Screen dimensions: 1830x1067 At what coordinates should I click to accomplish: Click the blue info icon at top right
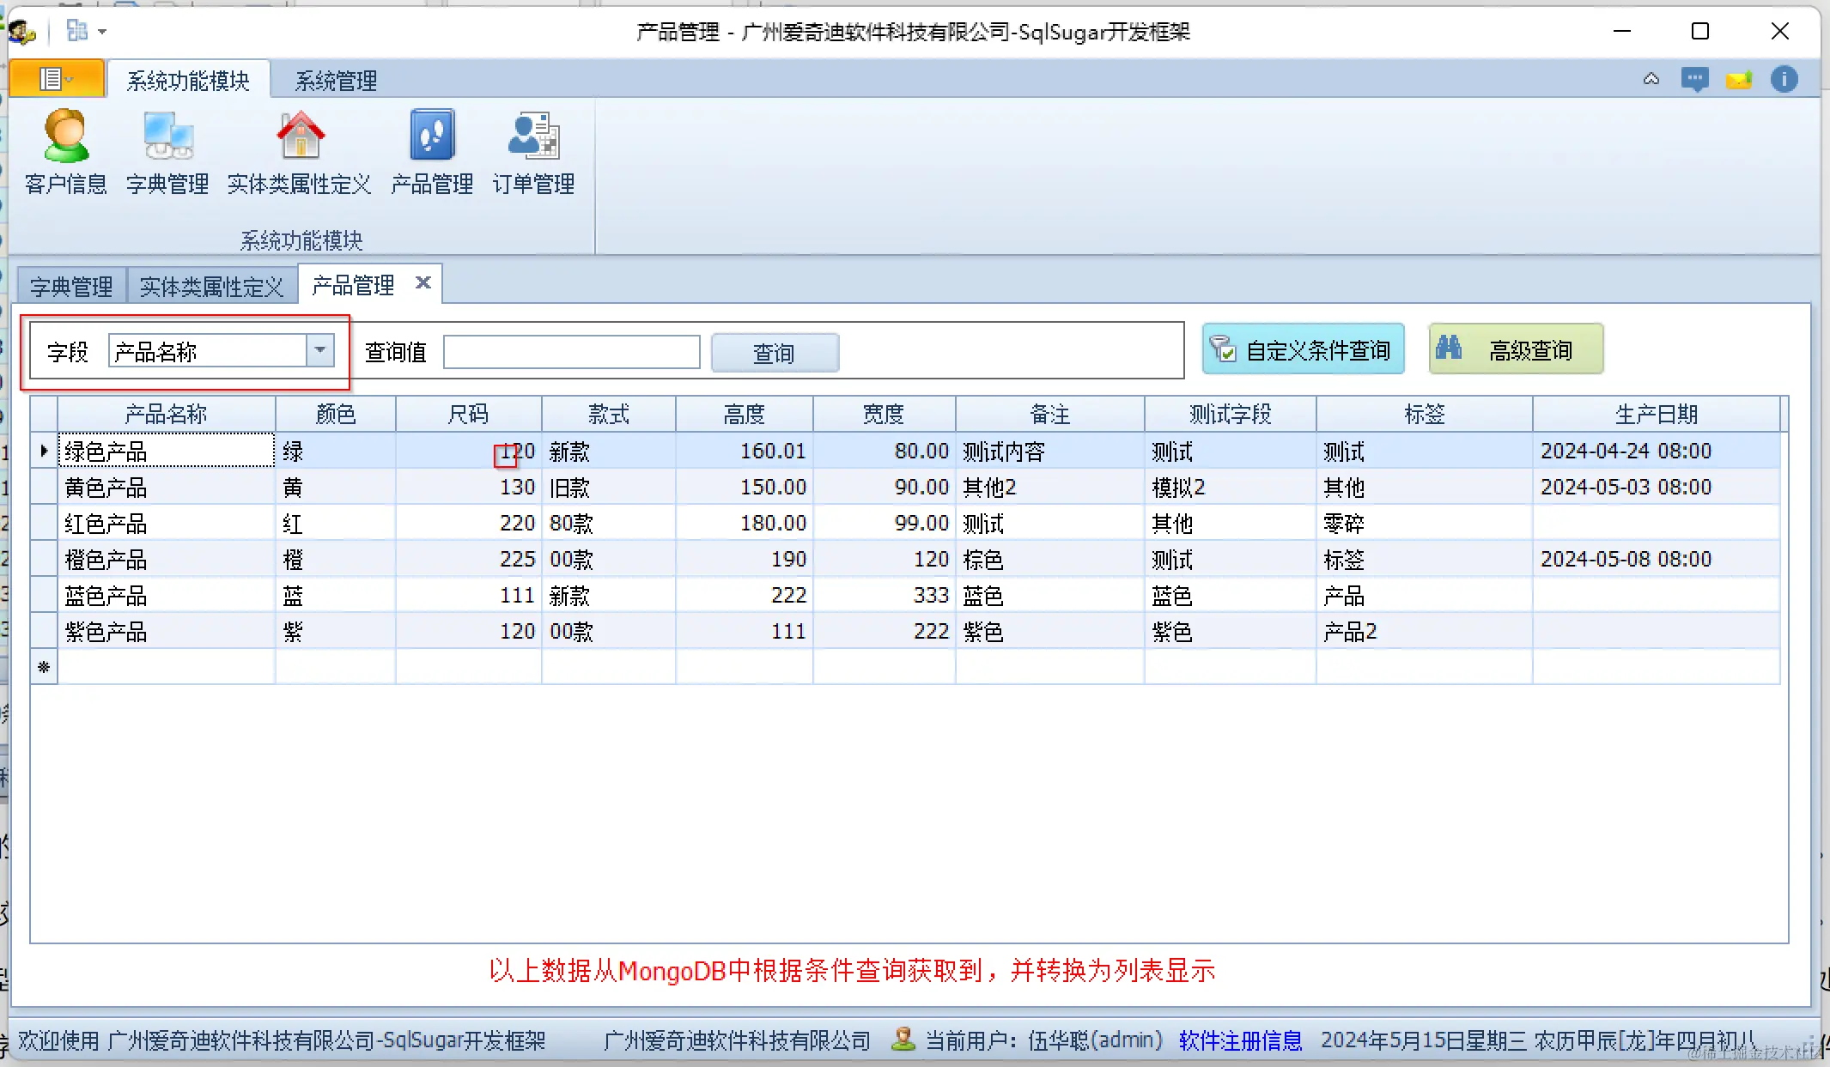[1784, 80]
